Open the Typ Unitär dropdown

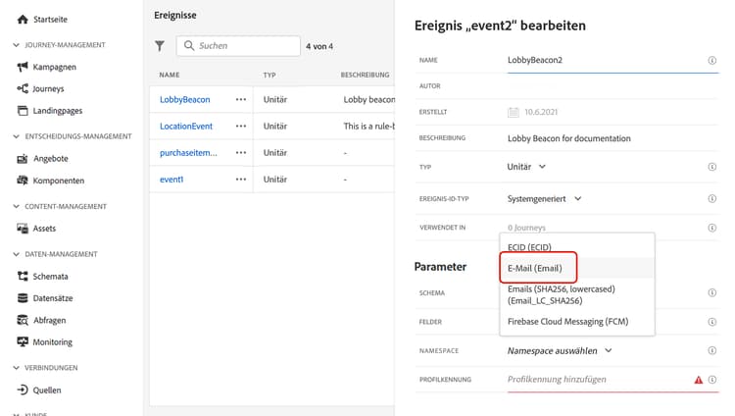coord(526,167)
